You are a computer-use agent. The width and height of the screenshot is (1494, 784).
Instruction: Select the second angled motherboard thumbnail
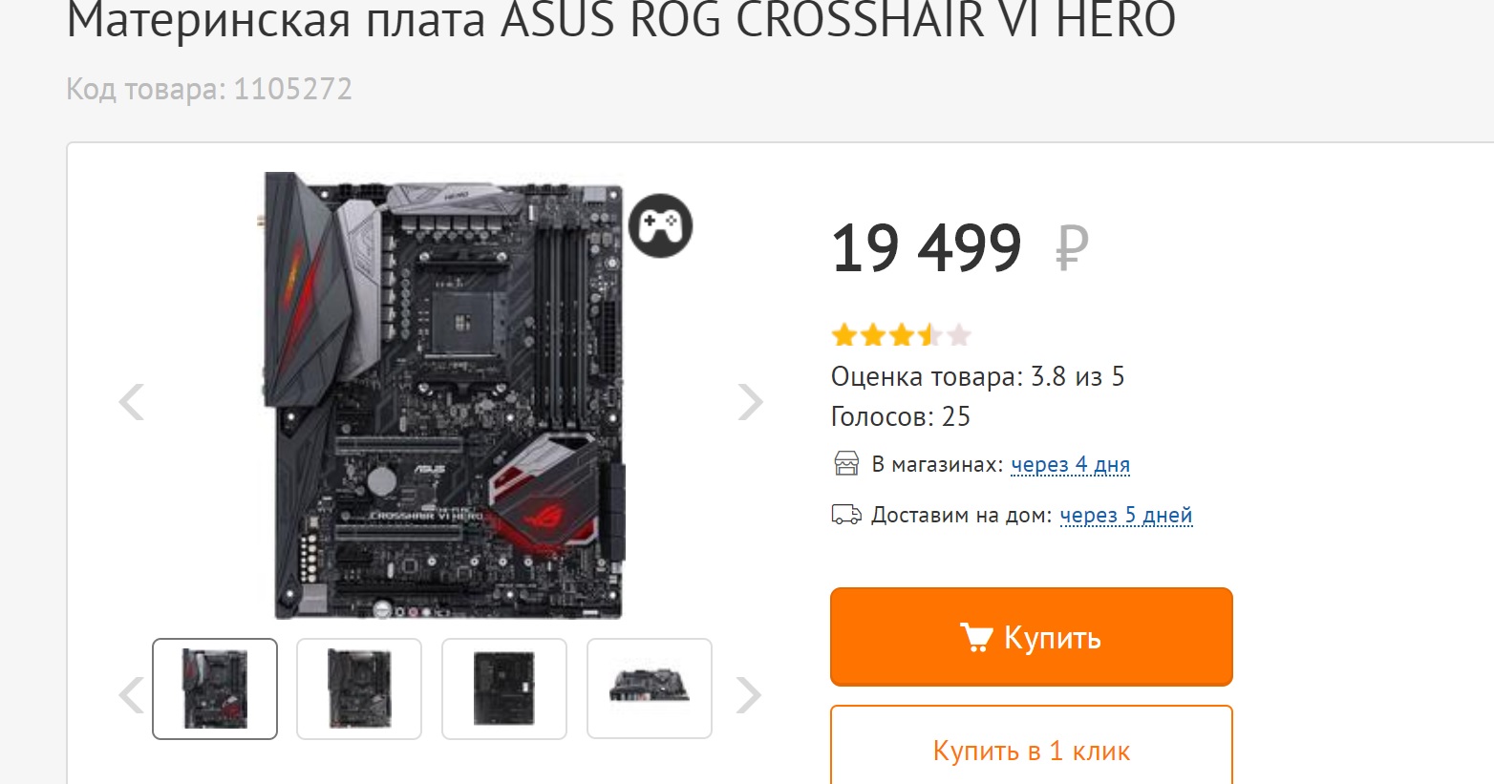pos(359,689)
